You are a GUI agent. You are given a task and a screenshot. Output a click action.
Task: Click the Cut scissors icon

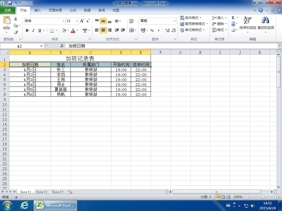[x=16, y=19]
